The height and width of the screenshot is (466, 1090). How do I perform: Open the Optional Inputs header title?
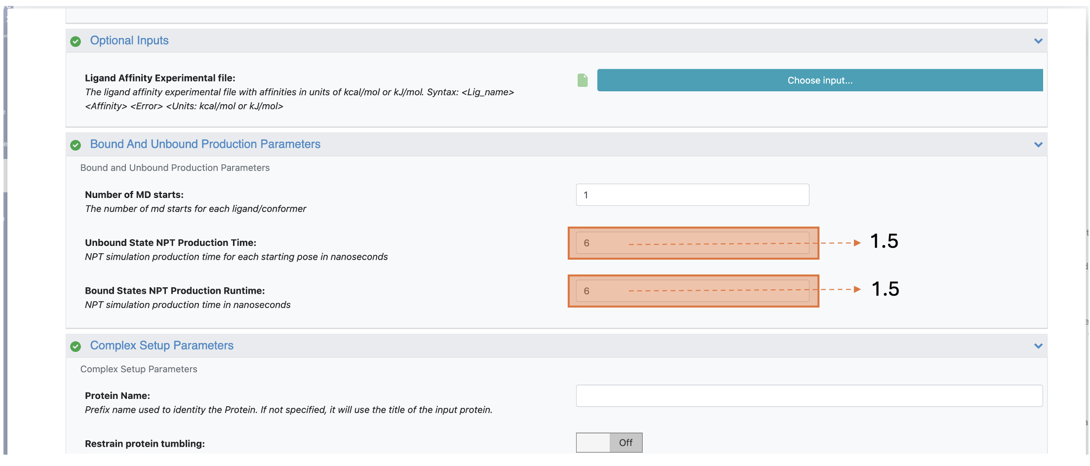pos(129,40)
